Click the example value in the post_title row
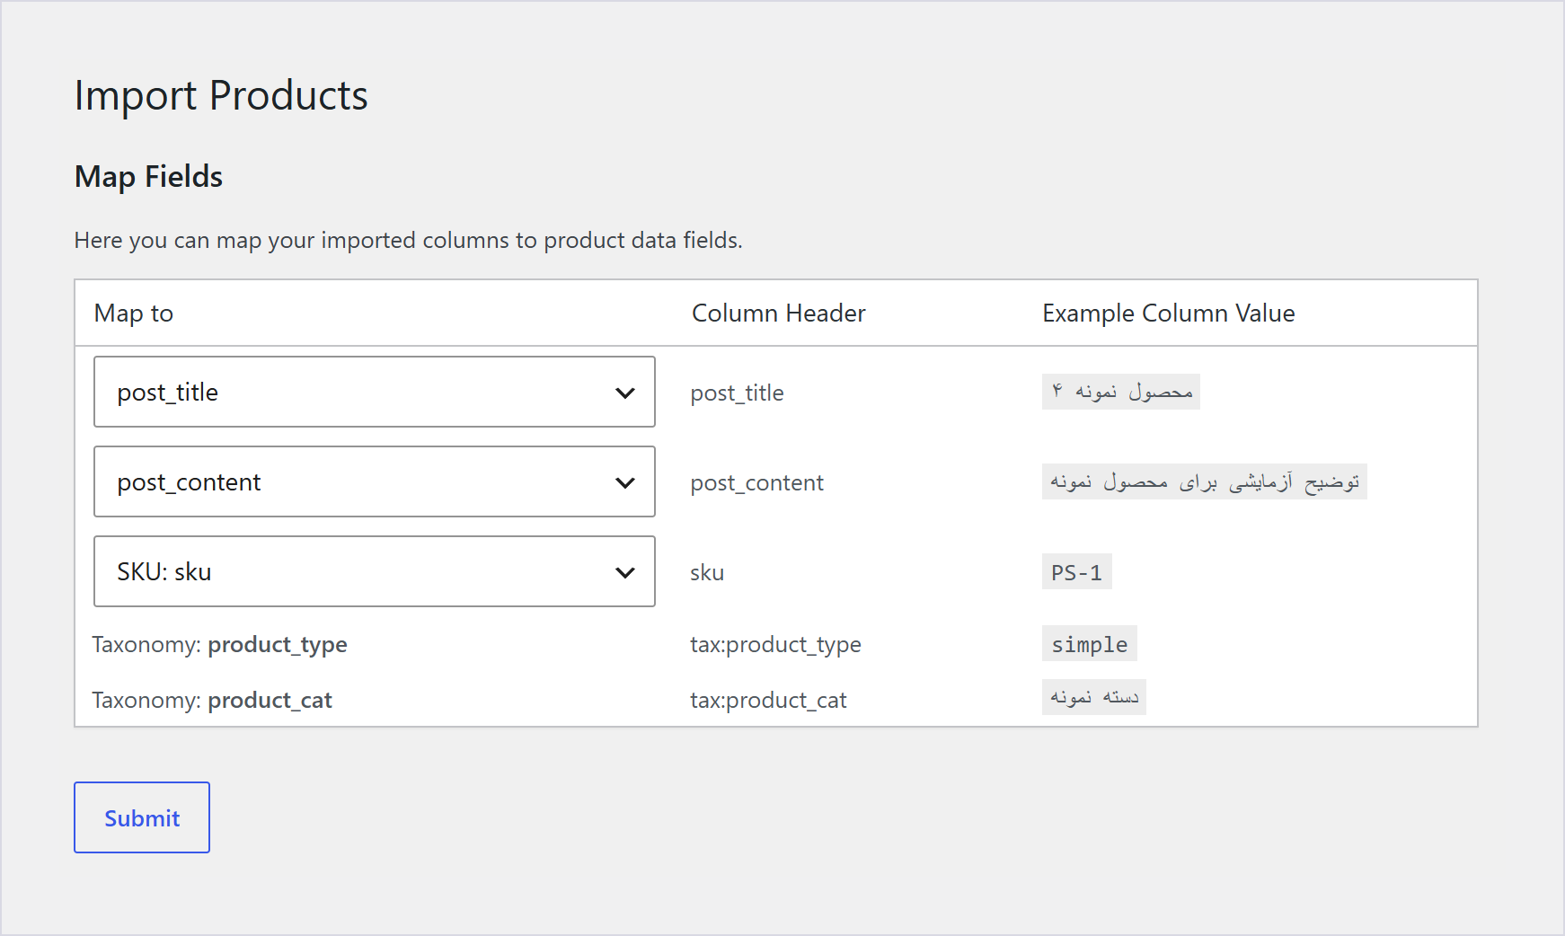Screen dimensions: 1565x936 click(1120, 392)
